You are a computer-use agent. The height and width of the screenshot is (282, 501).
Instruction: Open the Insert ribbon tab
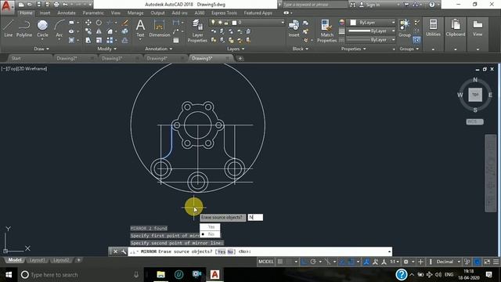click(45, 13)
